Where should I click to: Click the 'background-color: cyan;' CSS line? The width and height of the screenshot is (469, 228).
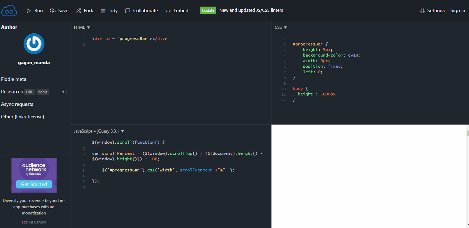(332, 55)
